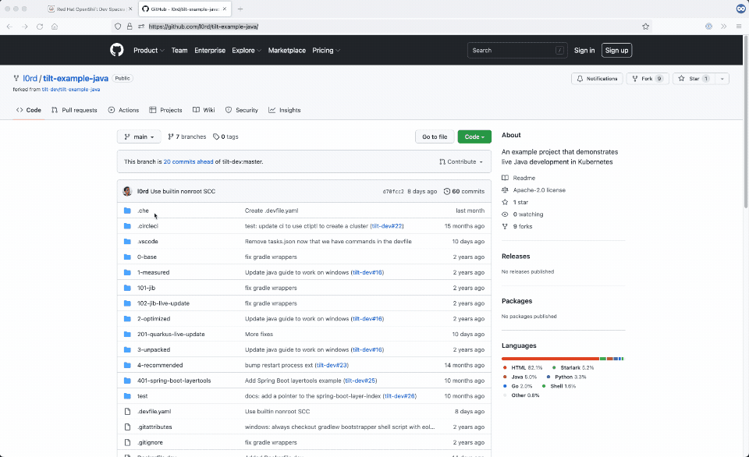Viewport: 749px width, 457px height.
Task: Click the license scale icon
Action: click(x=505, y=190)
